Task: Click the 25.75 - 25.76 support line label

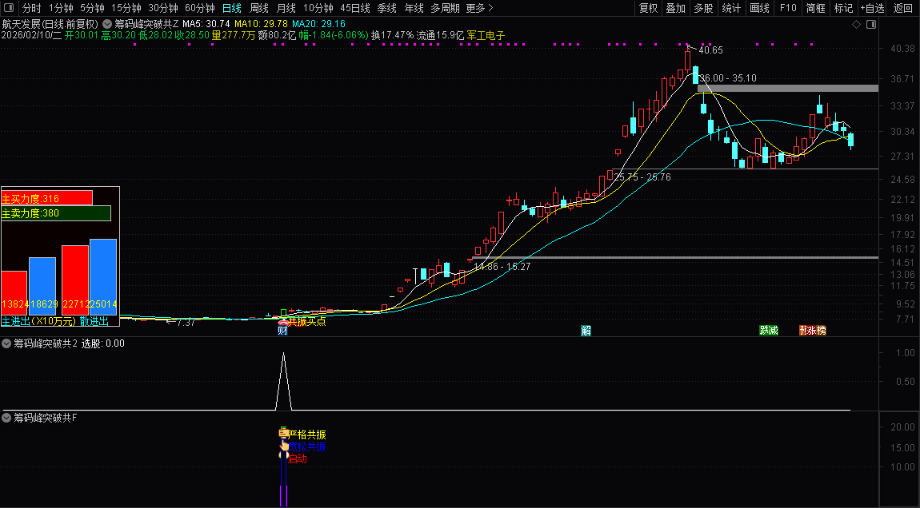Action: pyautogui.click(x=642, y=177)
